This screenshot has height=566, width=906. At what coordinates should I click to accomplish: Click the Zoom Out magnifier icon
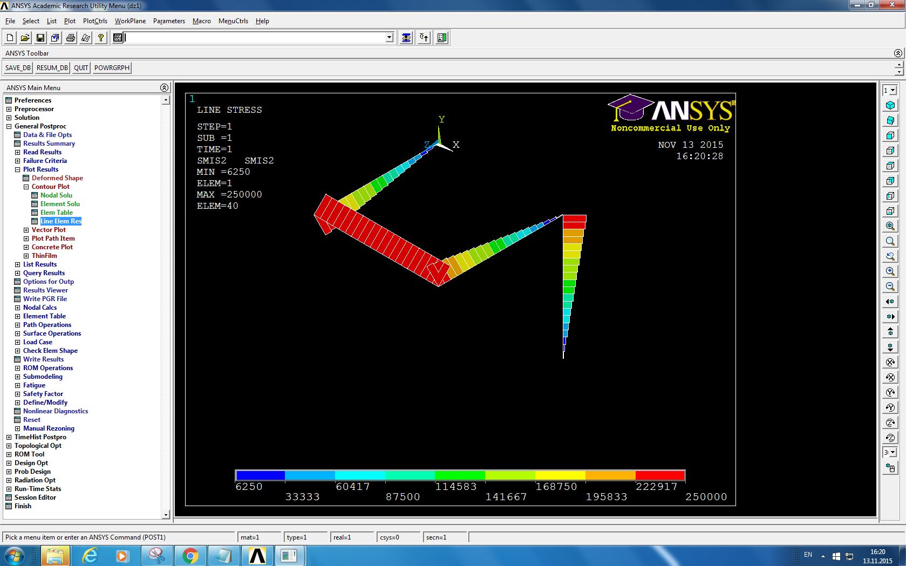pyautogui.click(x=890, y=287)
